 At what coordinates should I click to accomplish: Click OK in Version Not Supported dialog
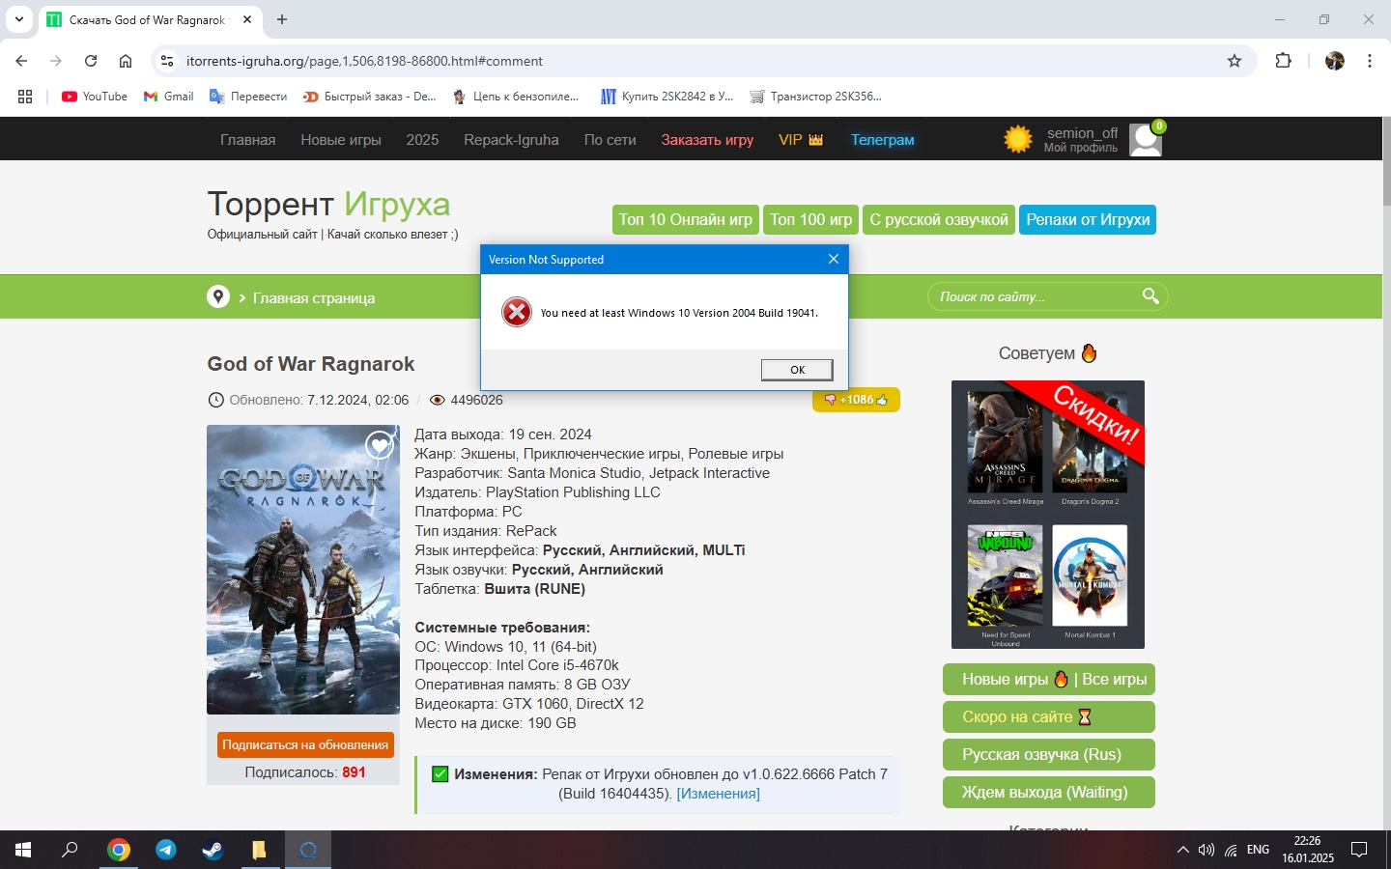[797, 370]
